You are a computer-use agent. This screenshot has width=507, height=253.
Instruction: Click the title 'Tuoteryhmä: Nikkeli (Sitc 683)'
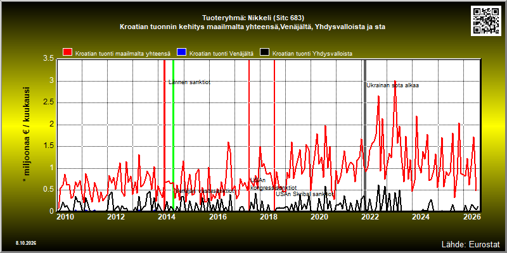point(253,18)
